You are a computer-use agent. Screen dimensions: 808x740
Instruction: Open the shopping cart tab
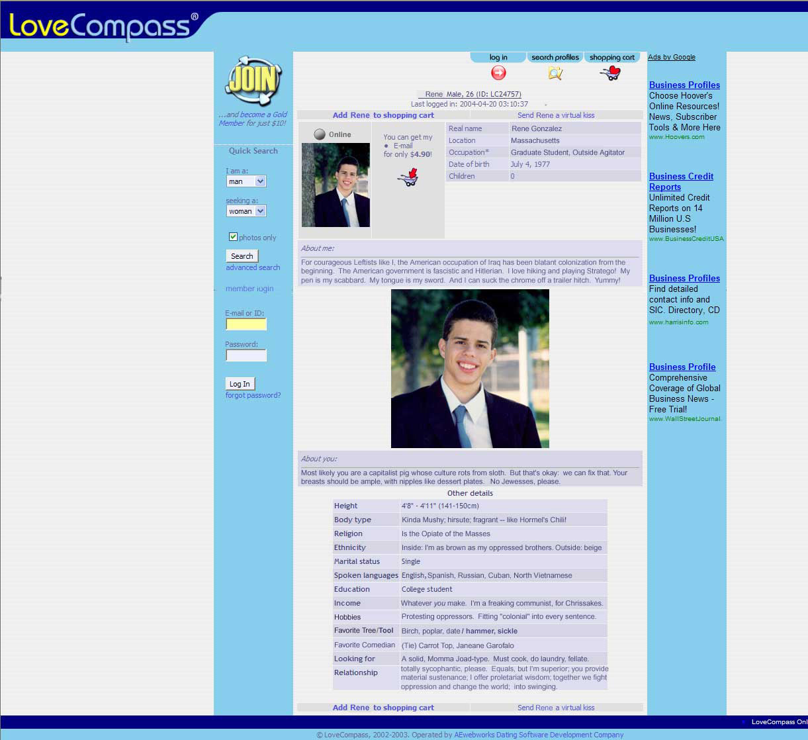click(x=611, y=58)
